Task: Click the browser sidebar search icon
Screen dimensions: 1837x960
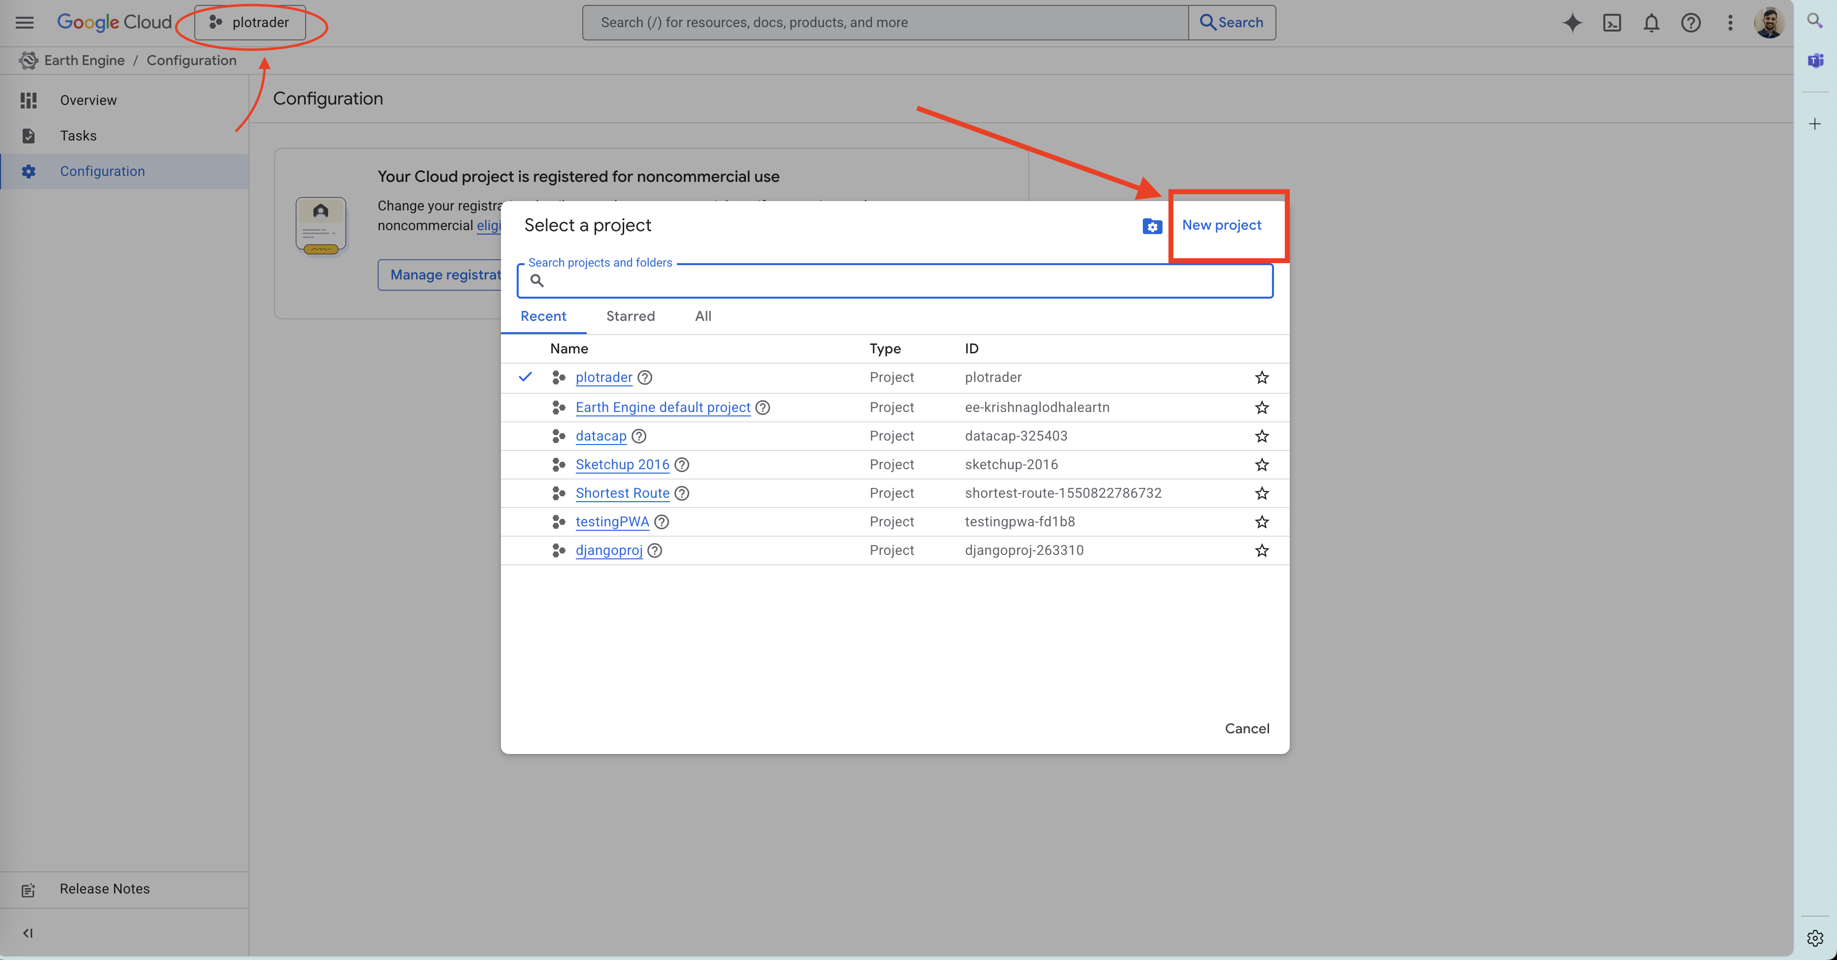Action: pyautogui.click(x=1814, y=21)
